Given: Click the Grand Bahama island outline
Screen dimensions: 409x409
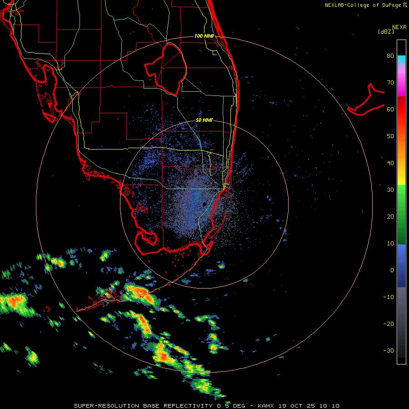Looking at the screenshot, I should pos(365,100).
